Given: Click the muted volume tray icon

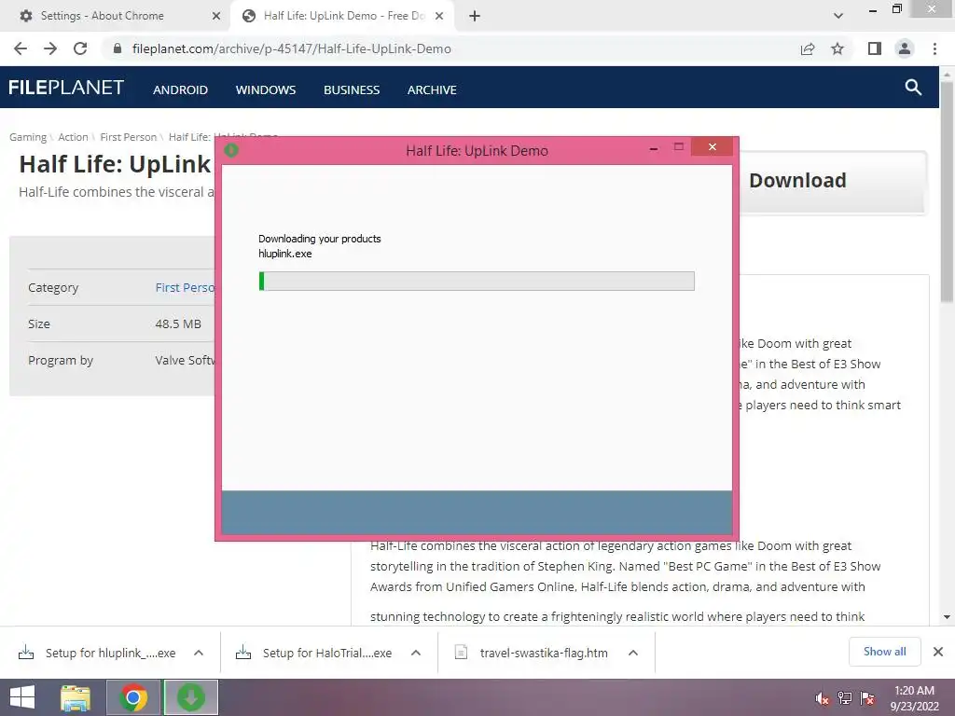Looking at the screenshot, I should pos(822,698).
